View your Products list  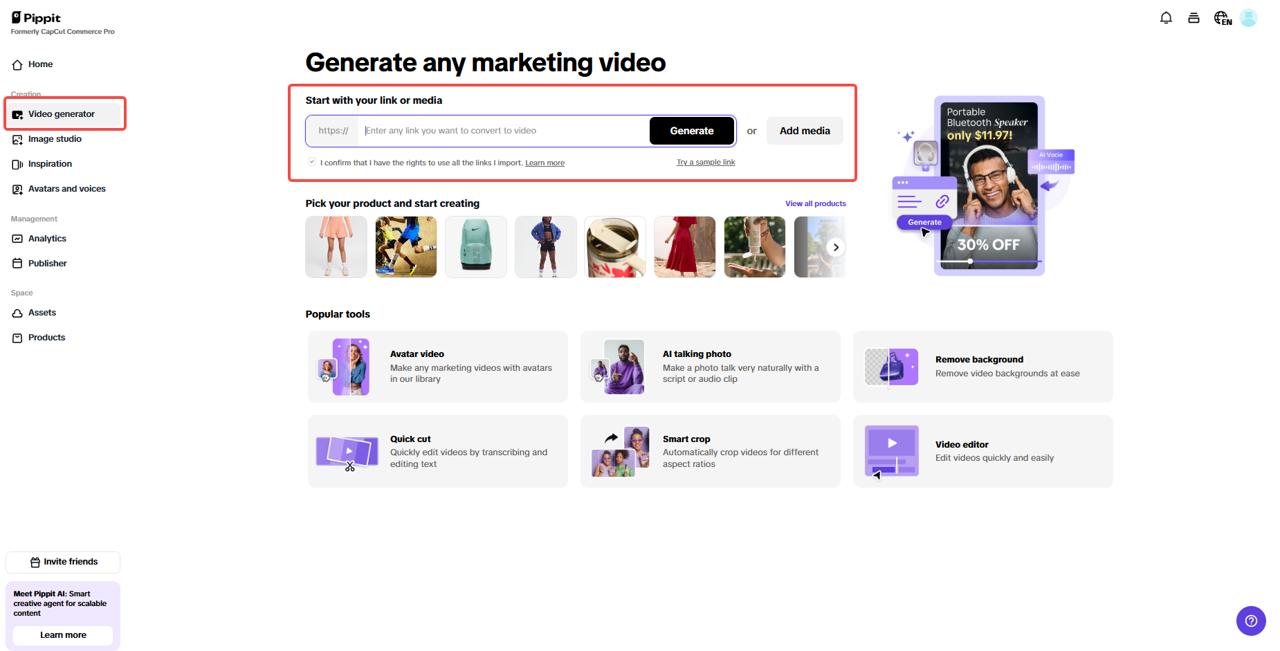(46, 337)
